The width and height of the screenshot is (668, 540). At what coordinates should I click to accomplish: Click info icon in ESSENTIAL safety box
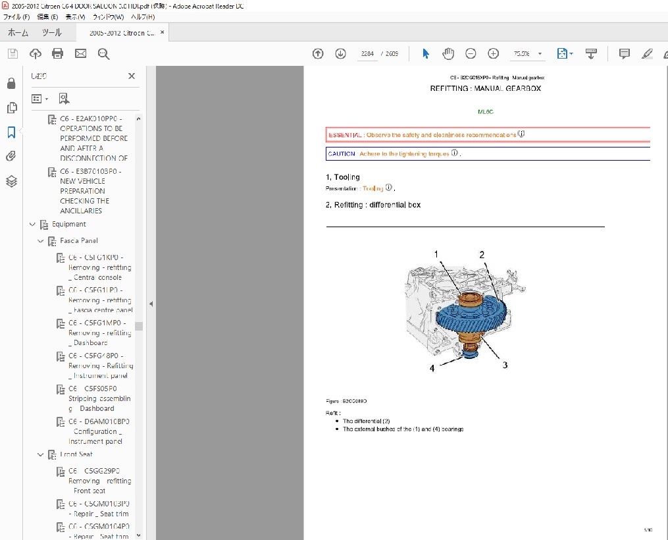click(x=521, y=134)
